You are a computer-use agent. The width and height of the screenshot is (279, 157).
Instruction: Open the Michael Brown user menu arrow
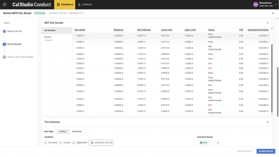coord(276,5)
